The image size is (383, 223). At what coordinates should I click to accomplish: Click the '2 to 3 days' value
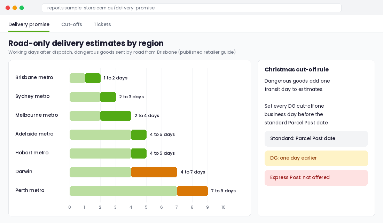tap(131, 97)
